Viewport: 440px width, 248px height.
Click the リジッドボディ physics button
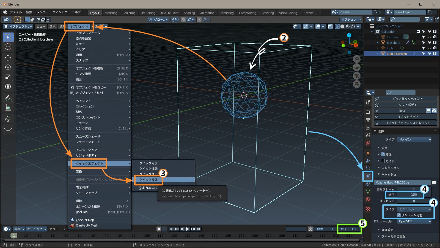(405, 117)
